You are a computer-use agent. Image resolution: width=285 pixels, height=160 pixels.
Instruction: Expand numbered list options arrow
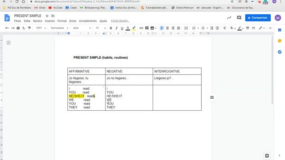tap(198, 28)
